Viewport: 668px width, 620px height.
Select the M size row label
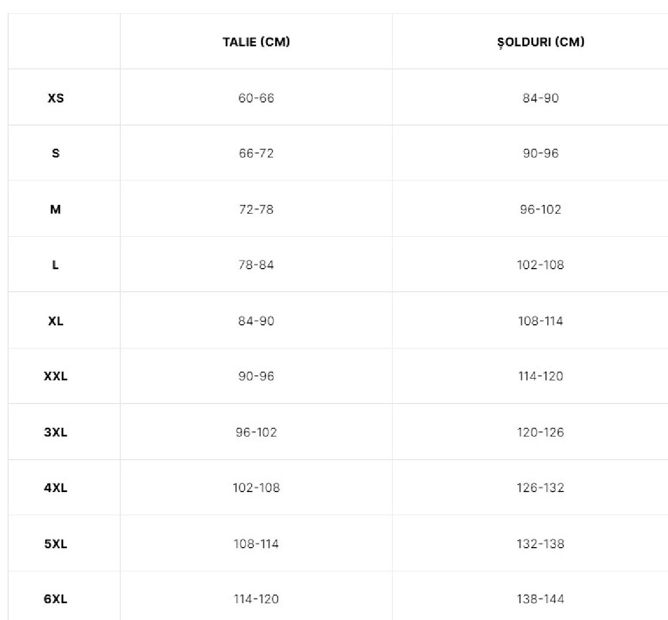56,210
